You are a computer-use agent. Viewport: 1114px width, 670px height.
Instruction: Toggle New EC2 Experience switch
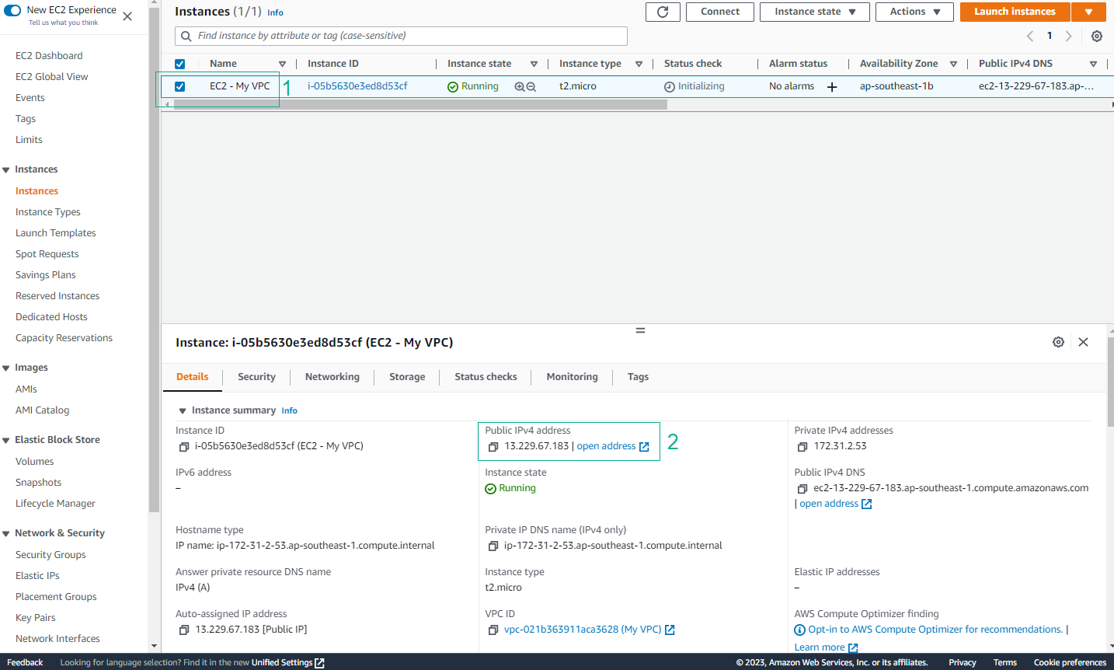[12, 10]
